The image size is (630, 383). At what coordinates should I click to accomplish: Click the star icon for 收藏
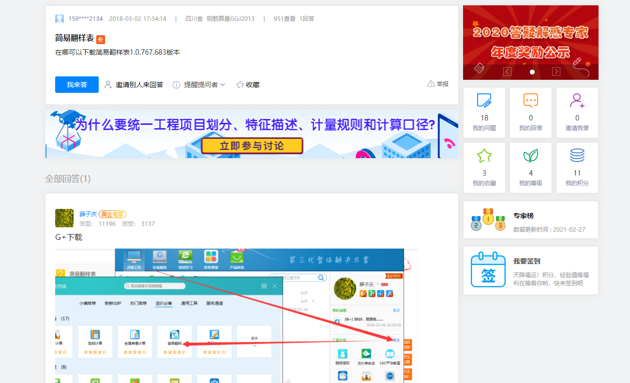(x=240, y=85)
